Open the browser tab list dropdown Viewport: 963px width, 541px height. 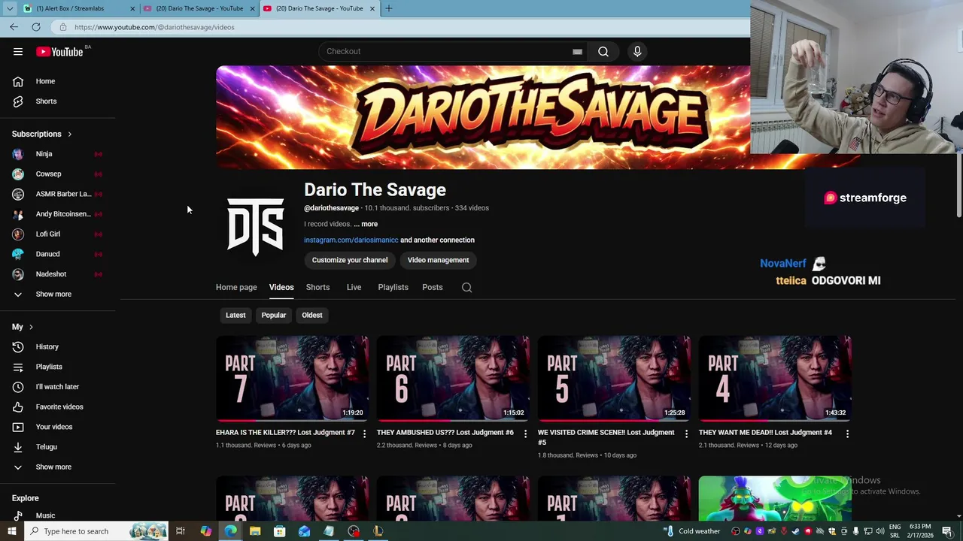10,8
